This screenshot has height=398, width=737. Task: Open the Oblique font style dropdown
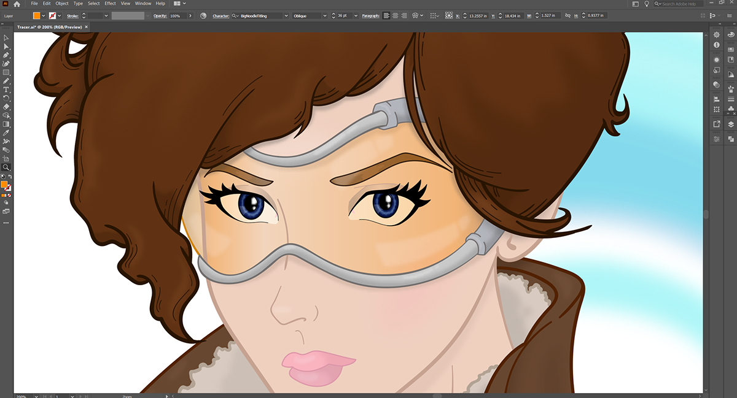click(x=325, y=15)
